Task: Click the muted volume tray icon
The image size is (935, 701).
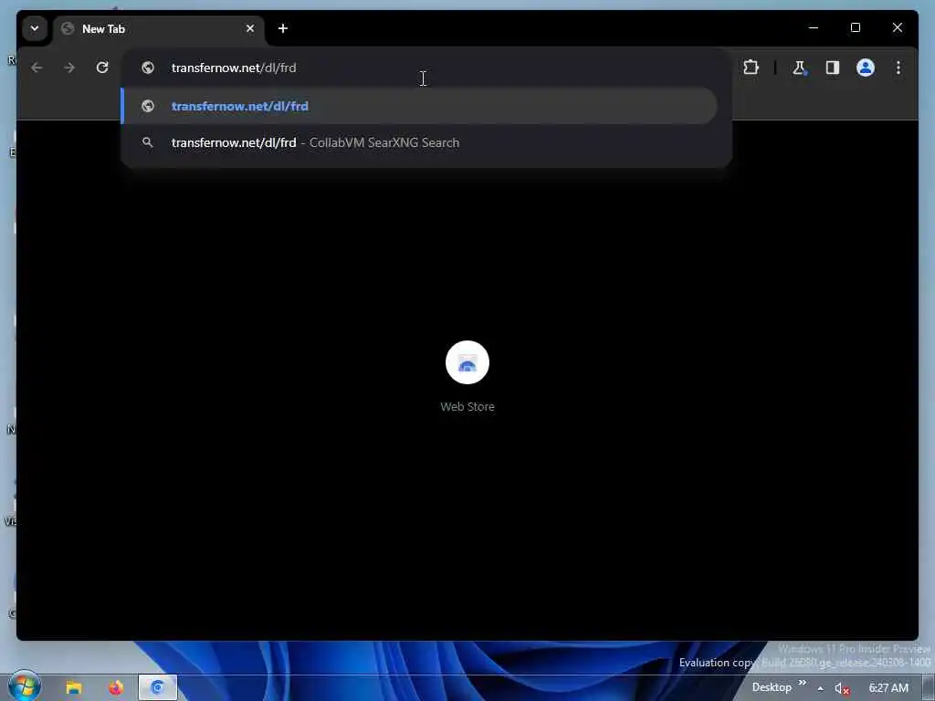Action: click(x=842, y=688)
